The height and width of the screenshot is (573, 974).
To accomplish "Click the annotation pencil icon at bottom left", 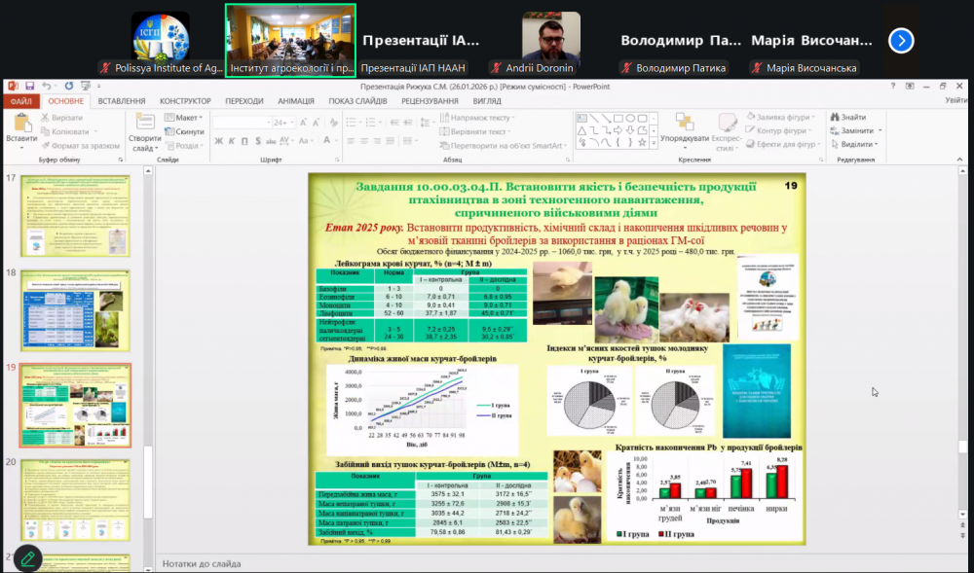I will [27, 558].
